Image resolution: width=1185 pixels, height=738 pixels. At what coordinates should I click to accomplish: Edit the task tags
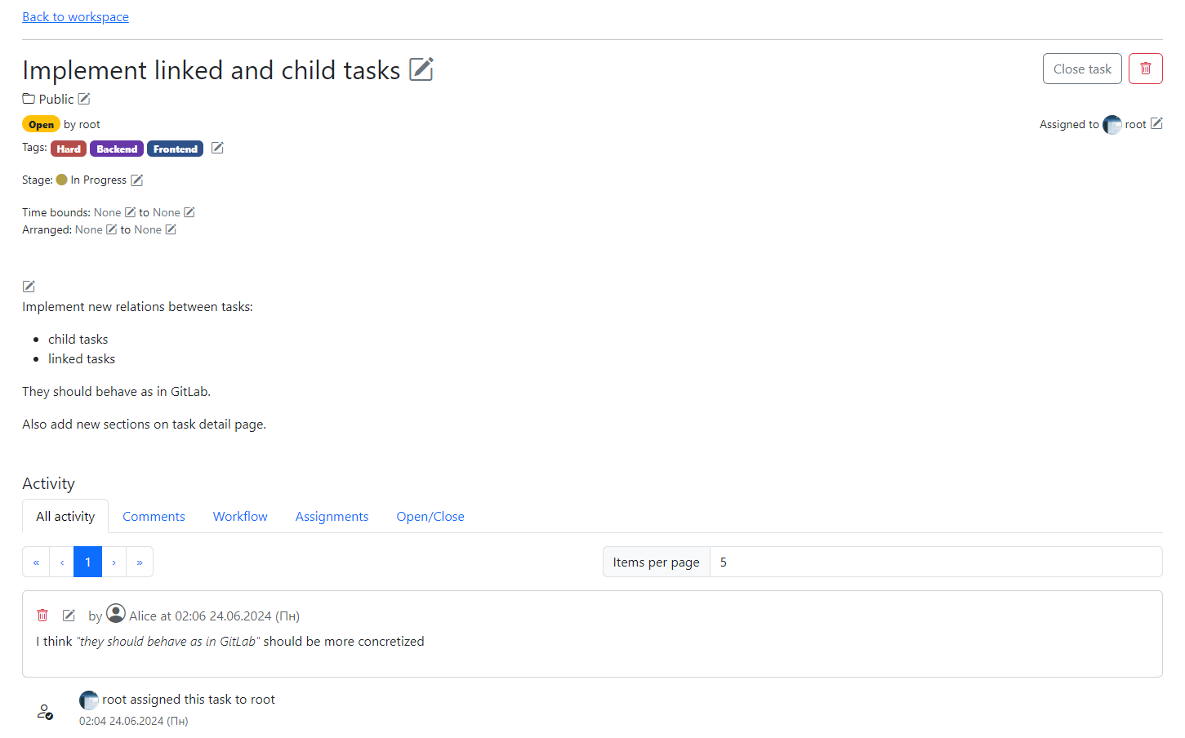217,148
